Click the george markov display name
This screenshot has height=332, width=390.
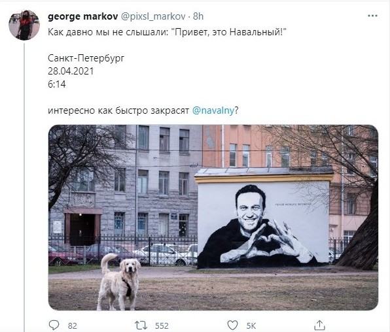click(x=83, y=16)
